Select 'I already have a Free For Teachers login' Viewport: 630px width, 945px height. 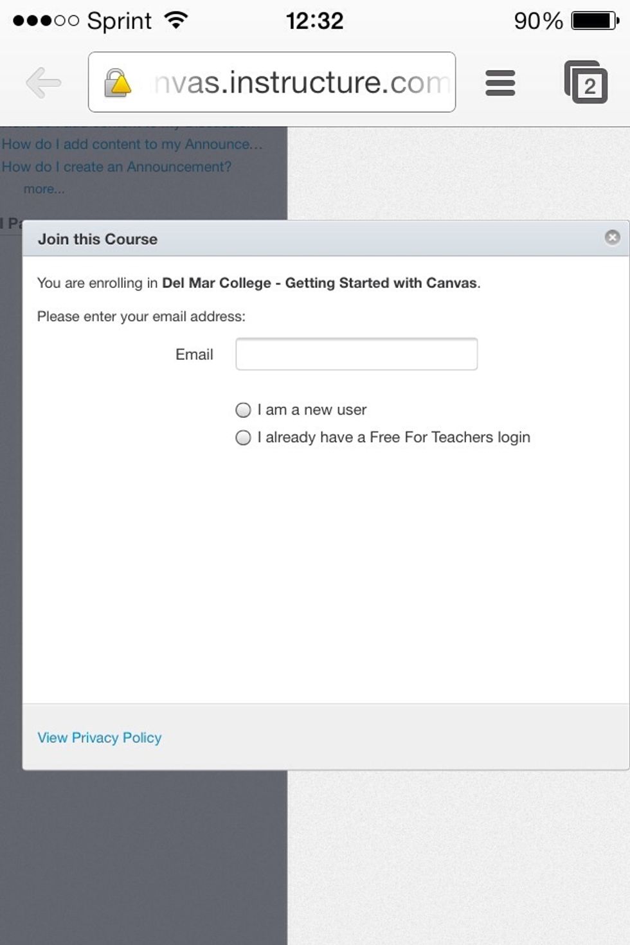(x=243, y=438)
